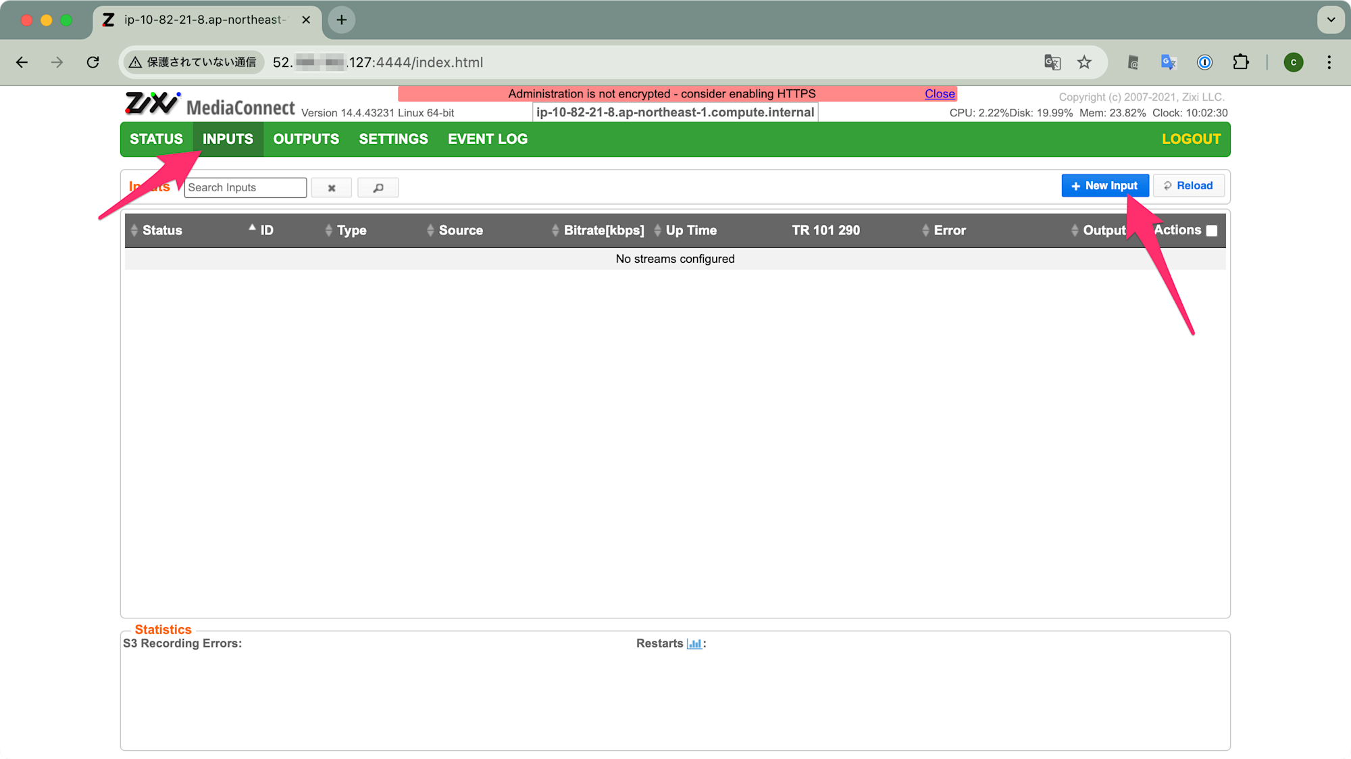Click the magnifier search button

pyautogui.click(x=378, y=188)
